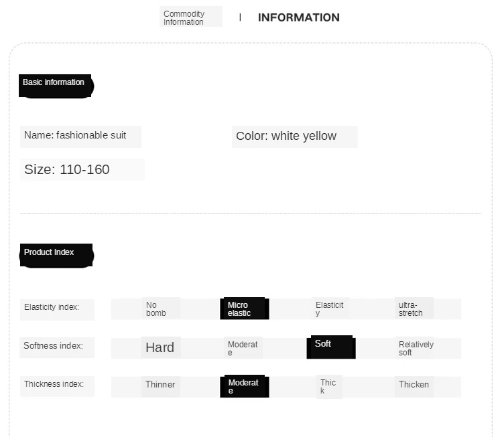Select the highlighted Soft option
This screenshot has width=502, height=437.
click(331, 347)
